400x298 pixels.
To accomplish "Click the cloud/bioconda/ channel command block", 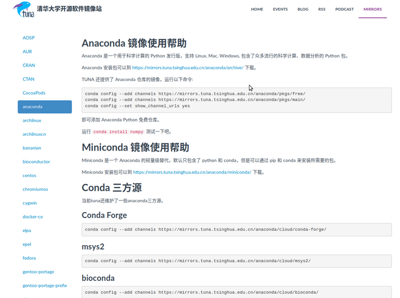I will (x=236, y=292).
